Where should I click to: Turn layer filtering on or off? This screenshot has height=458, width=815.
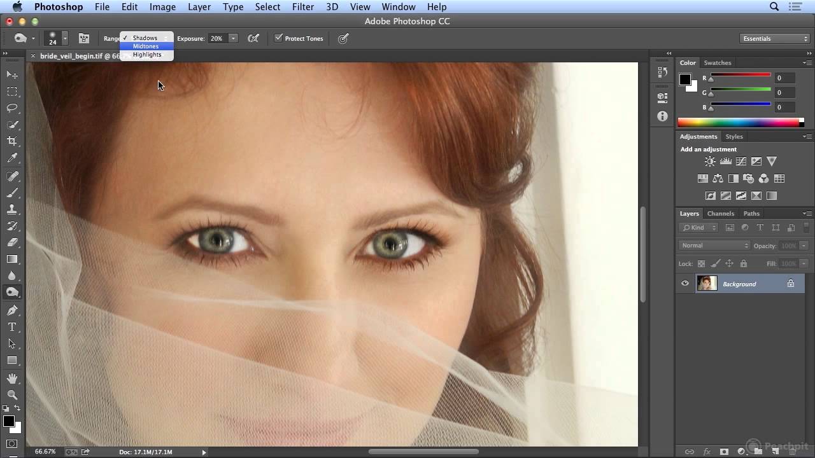807,227
